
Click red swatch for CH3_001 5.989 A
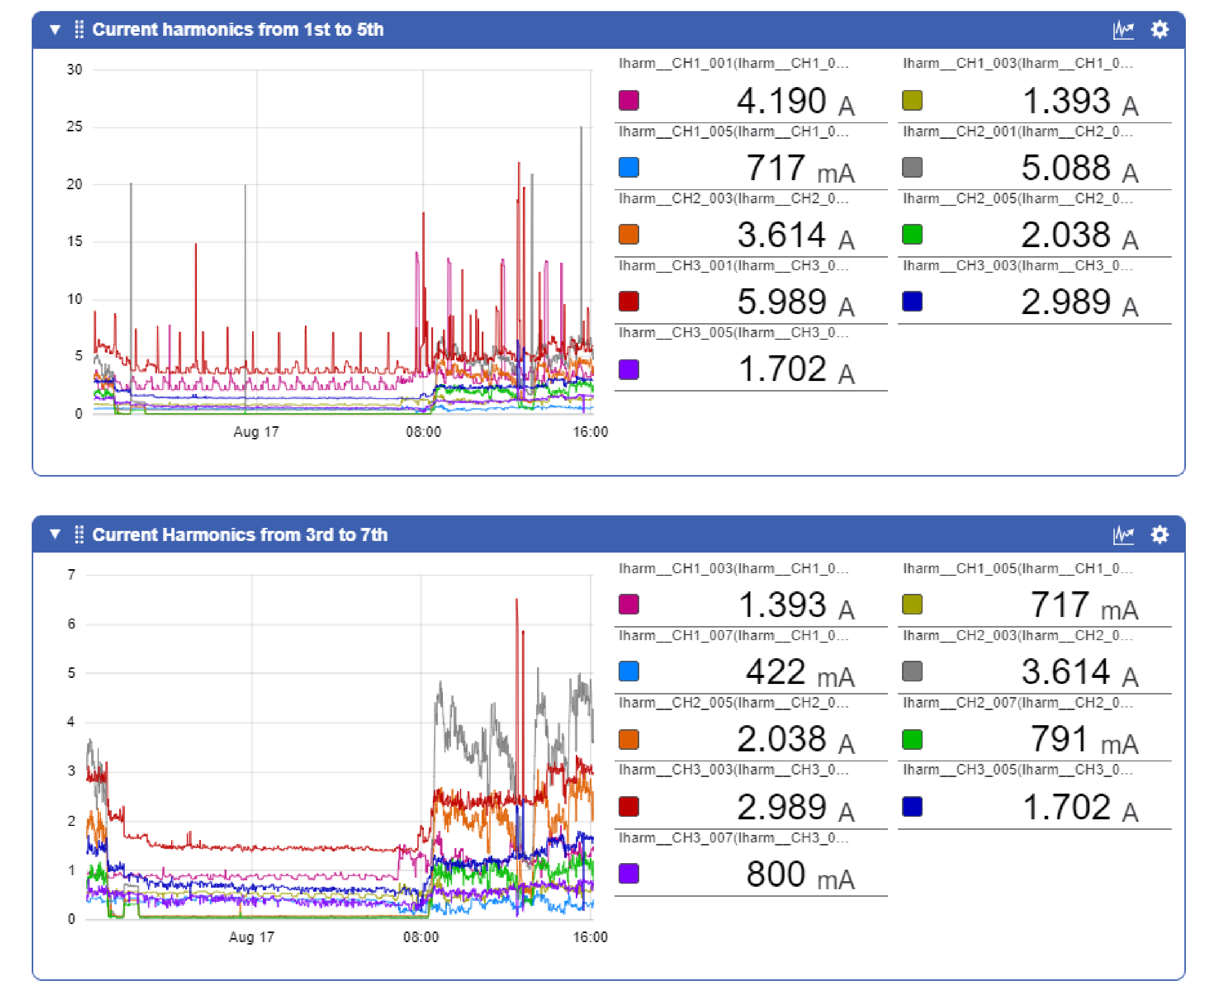click(x=629, y=301)
